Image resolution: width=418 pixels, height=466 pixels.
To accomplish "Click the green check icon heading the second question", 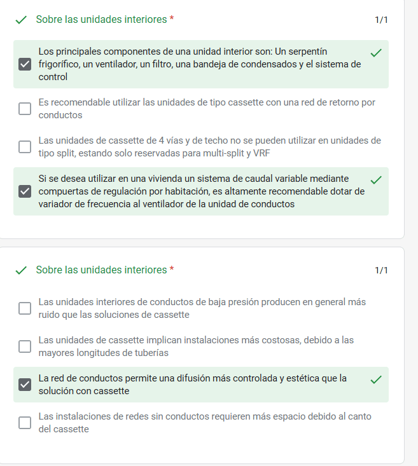I will [x=21, y=270].
